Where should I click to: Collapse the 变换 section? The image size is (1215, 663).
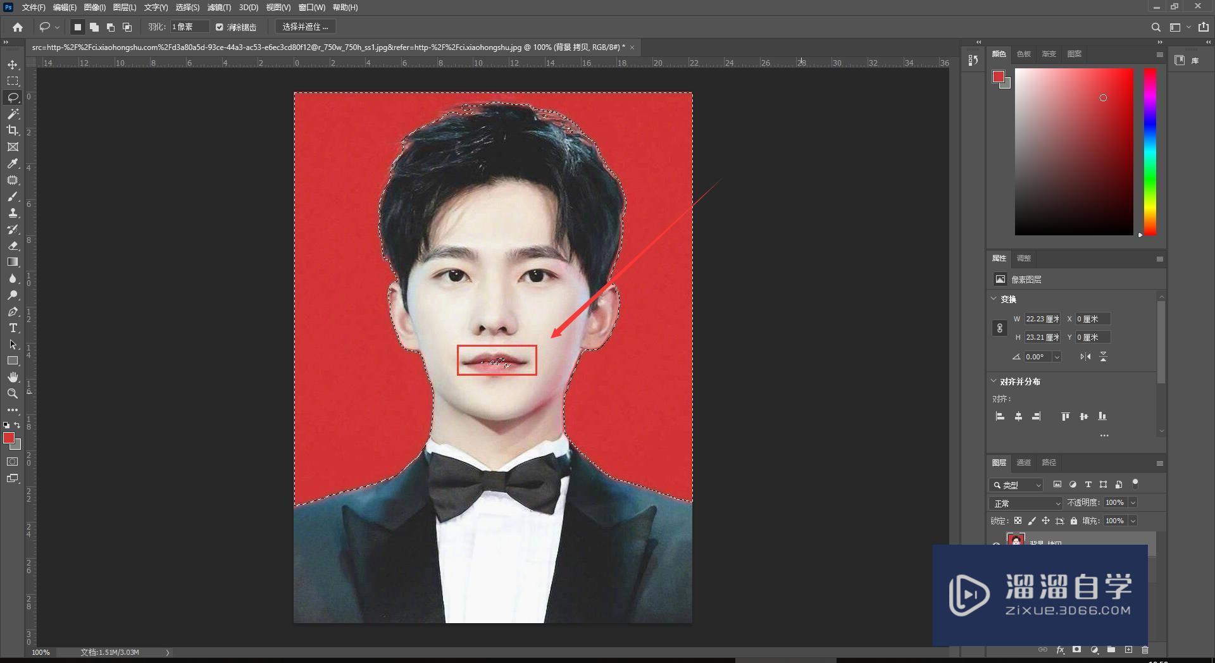point(994,299)
